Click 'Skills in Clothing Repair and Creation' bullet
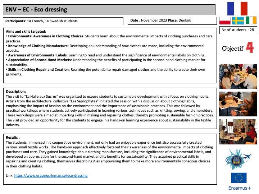This screenshot has height=194, width=259. (x=38, y=70)
